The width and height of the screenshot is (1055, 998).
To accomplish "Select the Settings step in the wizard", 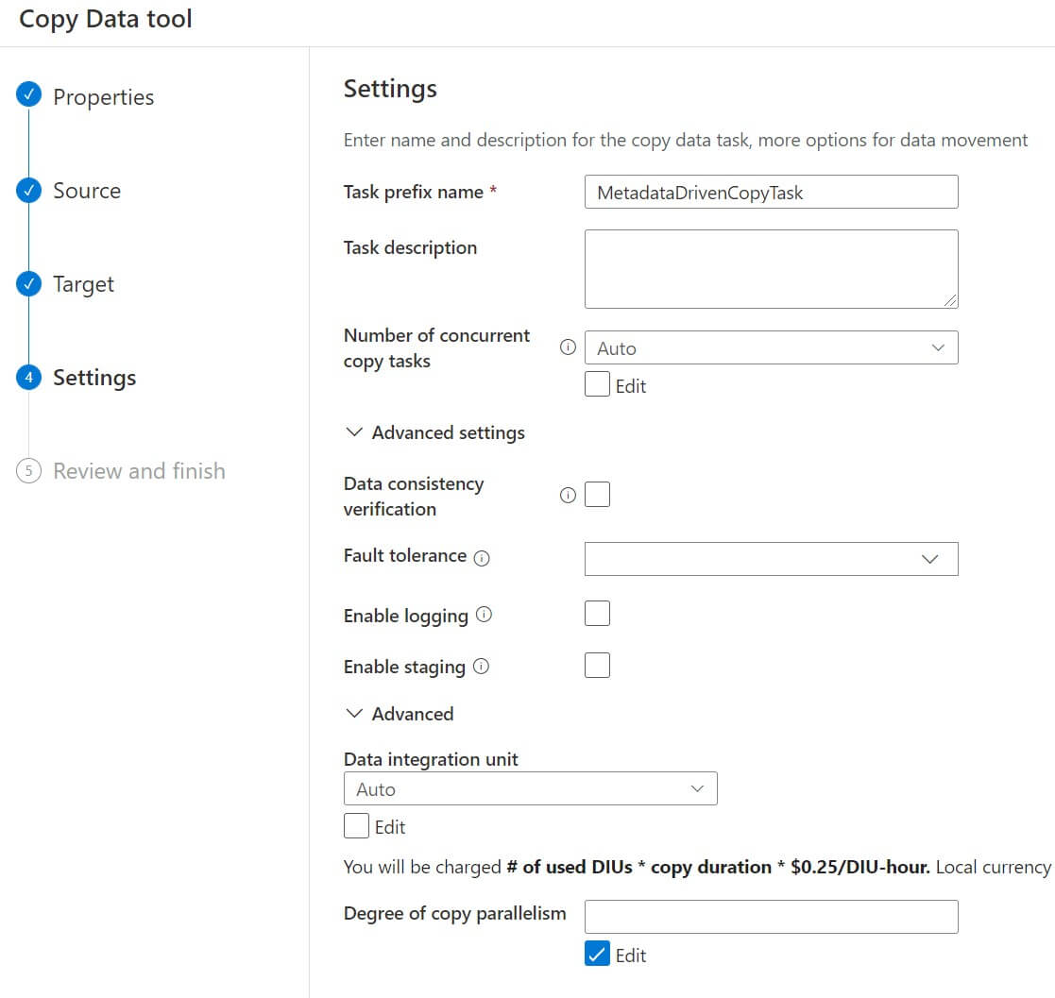I will (94, 378).
